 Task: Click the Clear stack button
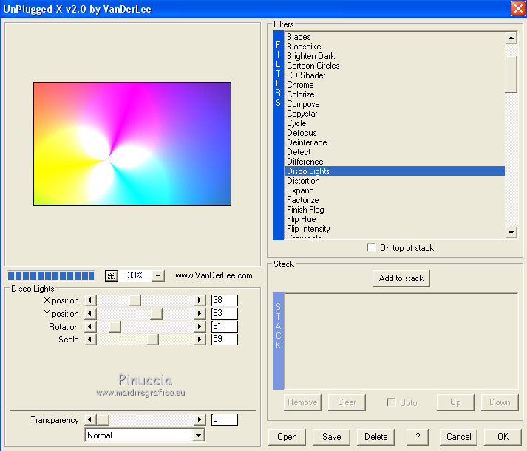tap(347, 402)
